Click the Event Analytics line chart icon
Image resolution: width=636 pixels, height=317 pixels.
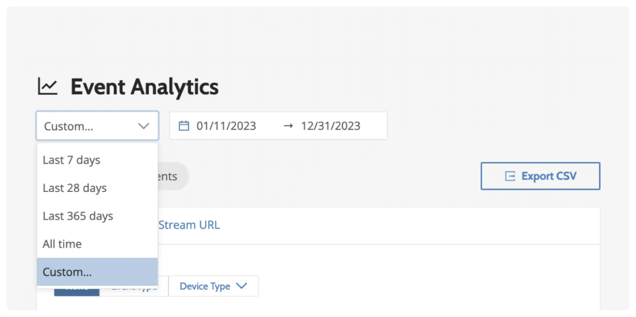pyautogui.click(x=47, y=87)
